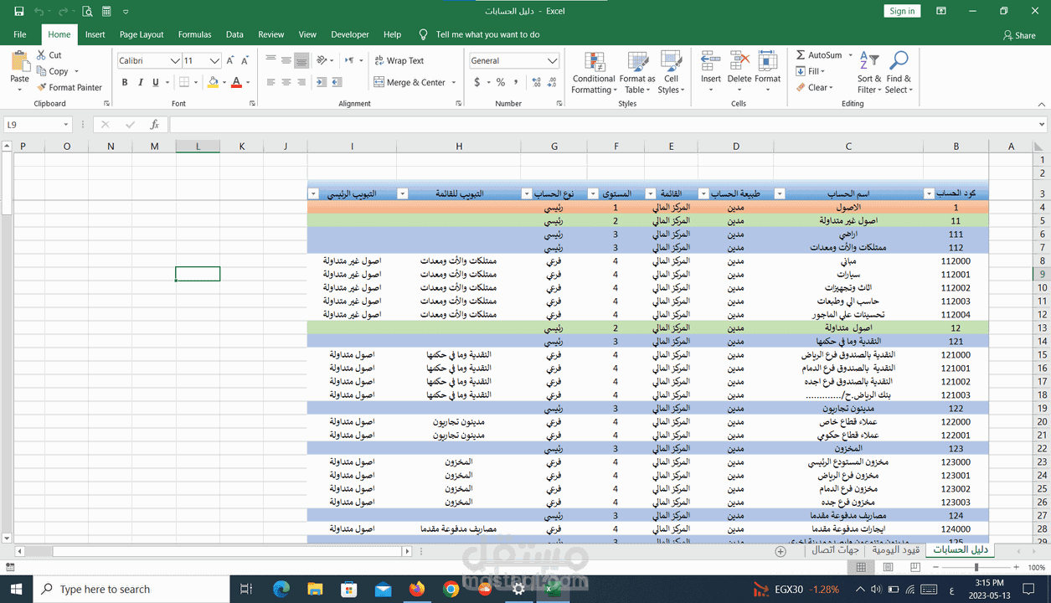Toggle Align Left in ribbon
The width and height of the screenshot is (1051, 603).
coord(270,82)
